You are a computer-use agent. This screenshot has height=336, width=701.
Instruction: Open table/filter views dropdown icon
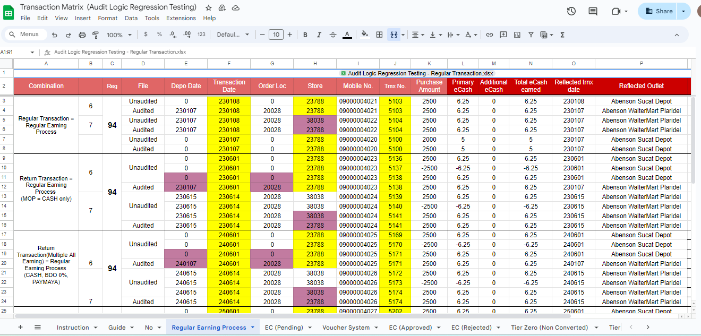(546, 35)
